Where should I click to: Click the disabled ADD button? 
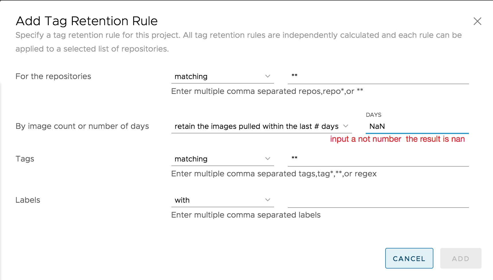461,258
